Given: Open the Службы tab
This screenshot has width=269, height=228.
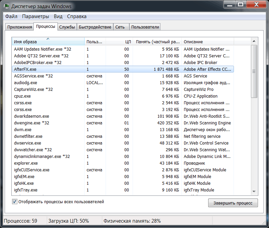Looking at the screenshot, I should pyautogui.click(x=67, y=27).
